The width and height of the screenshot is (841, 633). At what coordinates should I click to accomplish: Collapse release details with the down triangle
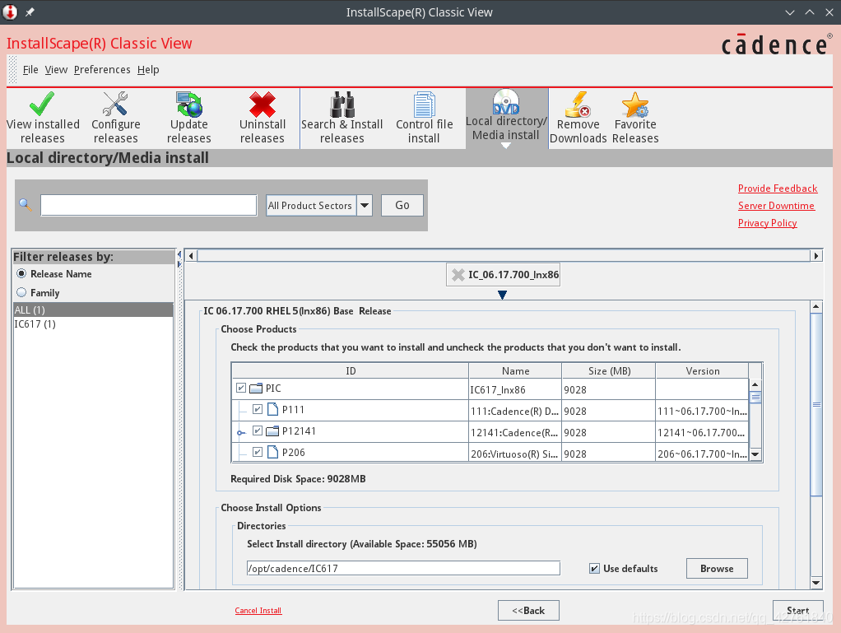[502, 295]
